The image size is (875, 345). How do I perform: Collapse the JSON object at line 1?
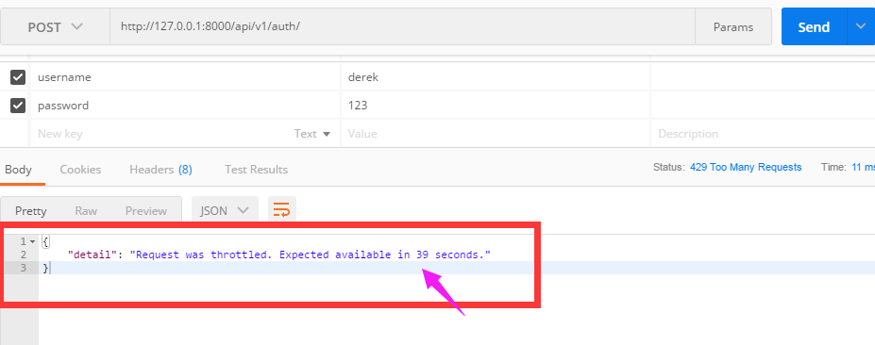32,241
